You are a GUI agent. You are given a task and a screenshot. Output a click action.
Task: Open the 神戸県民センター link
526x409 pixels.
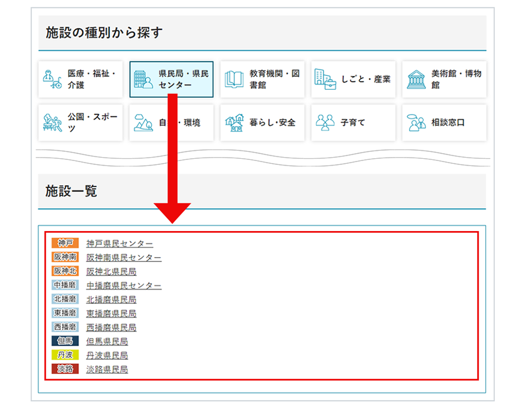click(119, 243)
